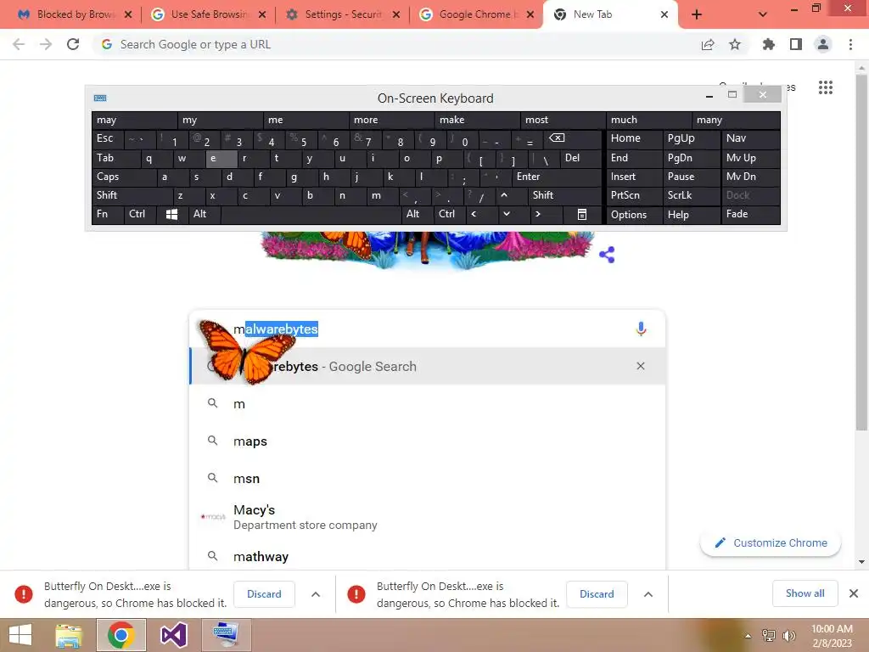Image resolution: width=869 pixels, height=652 pixels.
Task: Toggle the ScrLk key
Action: (x=691, y=195)
